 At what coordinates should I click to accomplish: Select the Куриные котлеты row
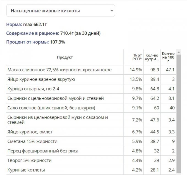[26, 170]
